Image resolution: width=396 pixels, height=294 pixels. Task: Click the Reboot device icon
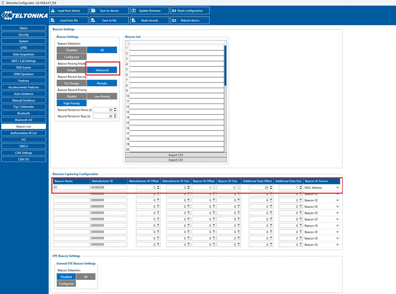(174, 20)
